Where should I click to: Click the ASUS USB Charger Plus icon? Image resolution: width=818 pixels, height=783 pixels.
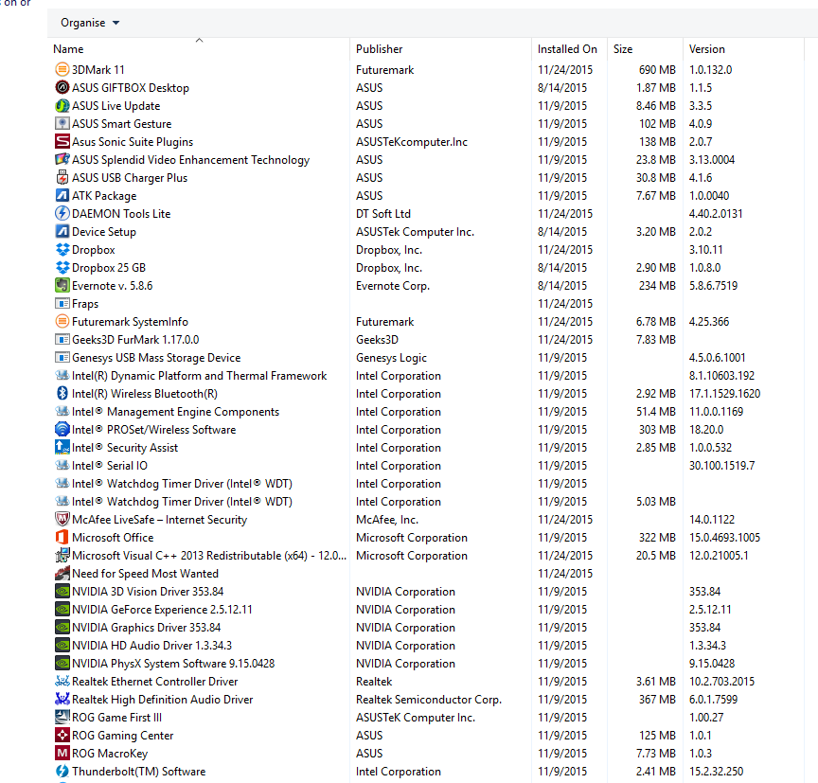62,177
